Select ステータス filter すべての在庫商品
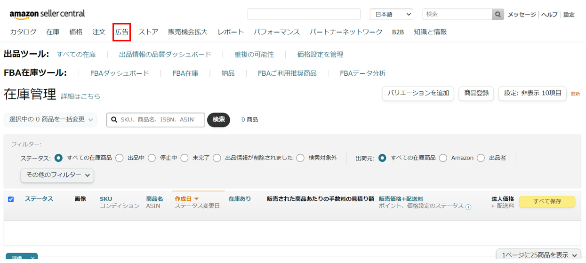Viewport: 586px width, 263px height. point(59,158)
